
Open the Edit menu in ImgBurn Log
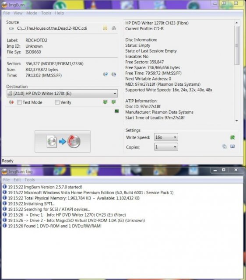point(17,180)
